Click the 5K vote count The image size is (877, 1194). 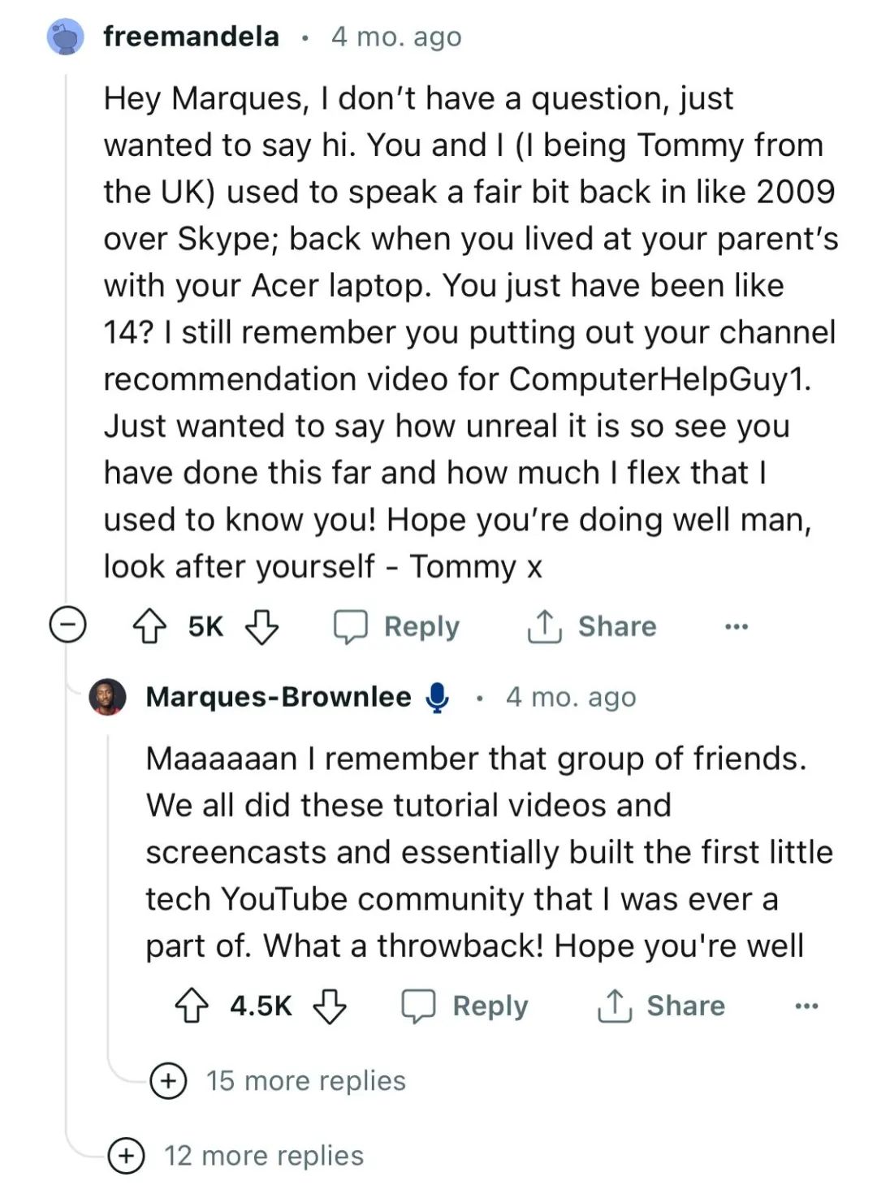(x=205, y=627)
